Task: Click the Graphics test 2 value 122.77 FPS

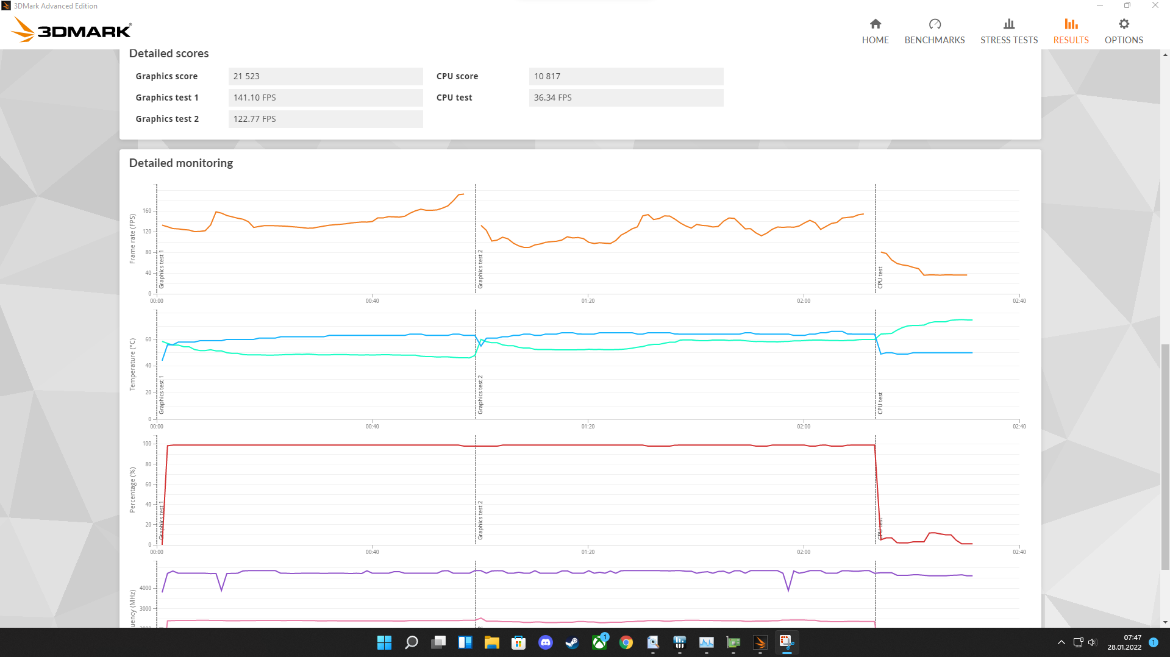Action: click(326, 119)
